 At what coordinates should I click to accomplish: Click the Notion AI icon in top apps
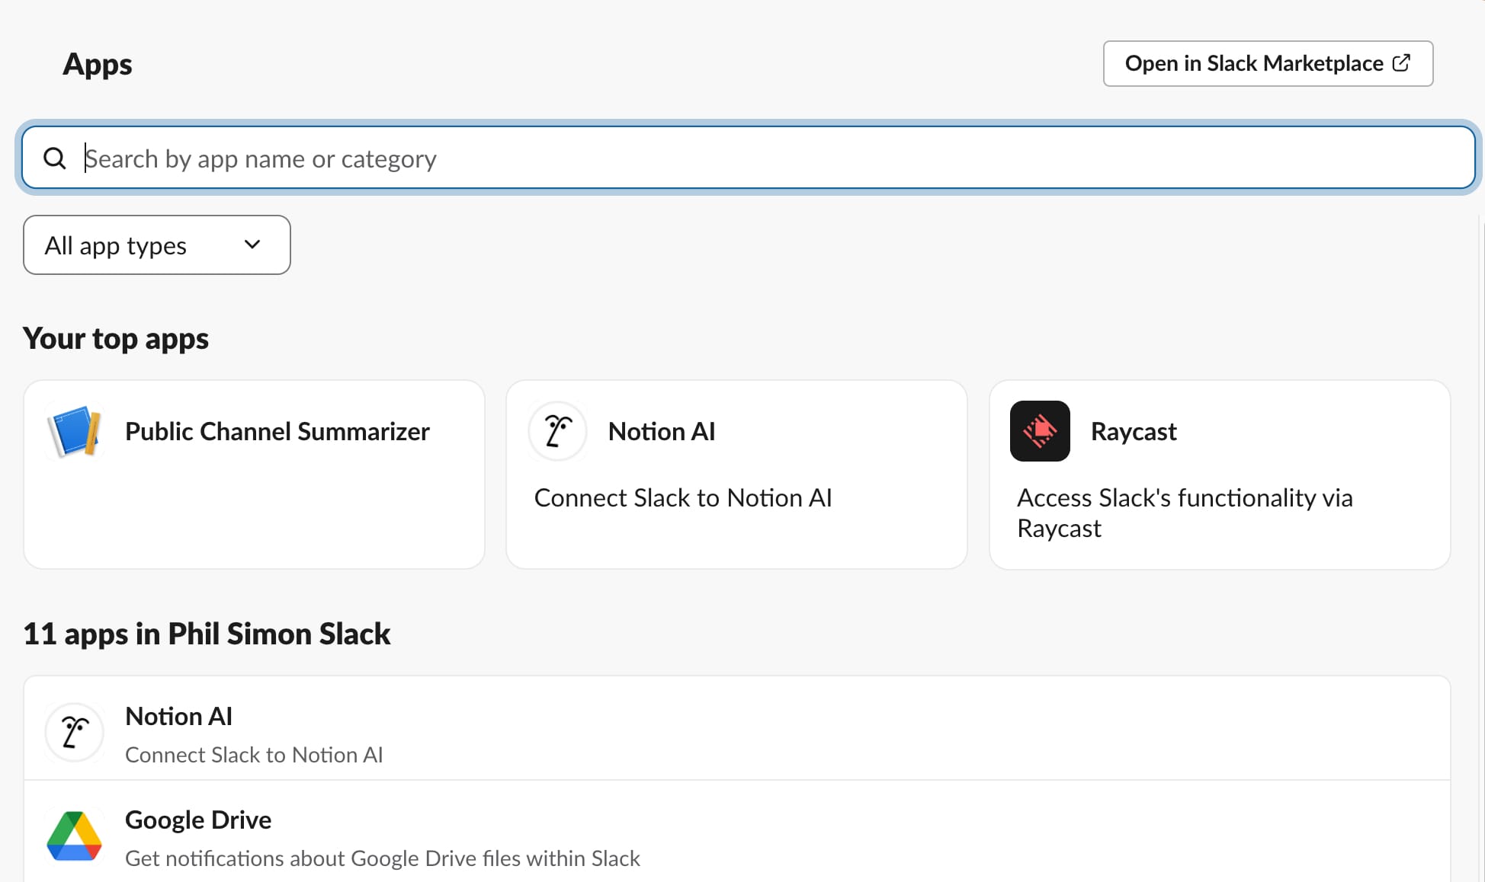coord(557,431)
